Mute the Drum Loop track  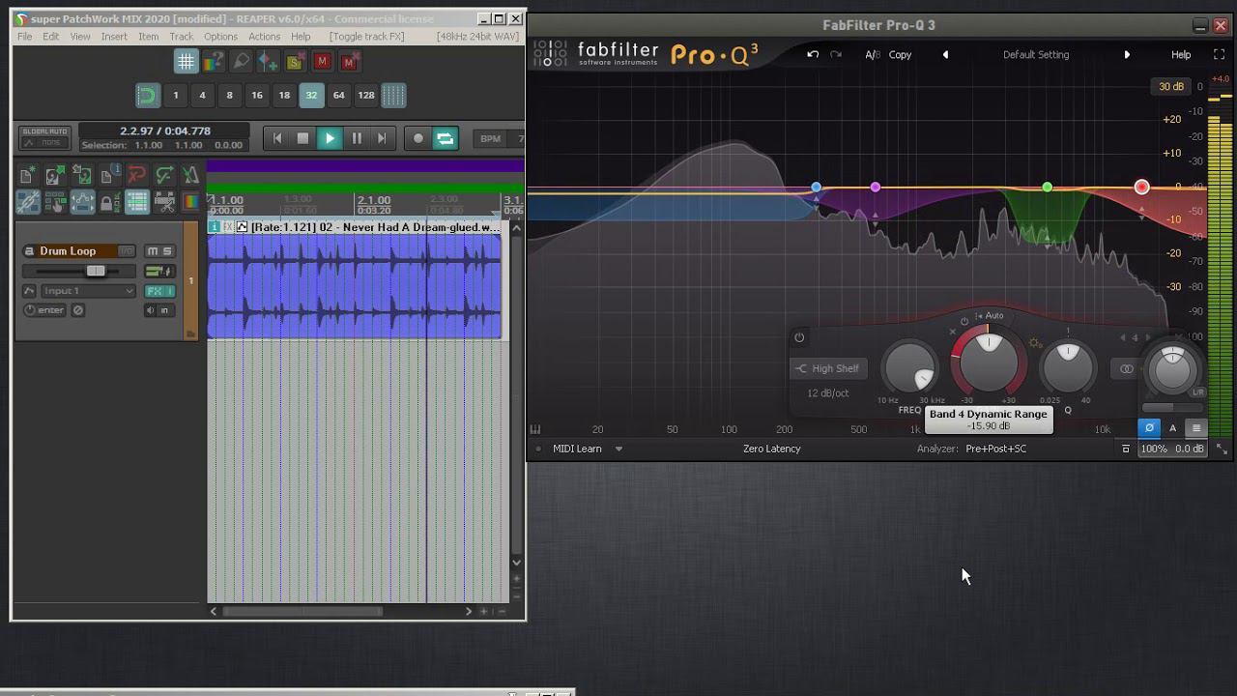[153, 251]
